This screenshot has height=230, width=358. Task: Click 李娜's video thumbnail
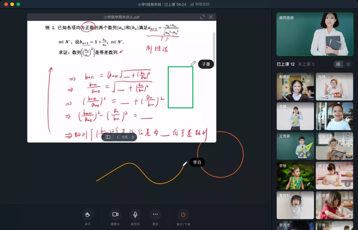[x=295, y=116]
